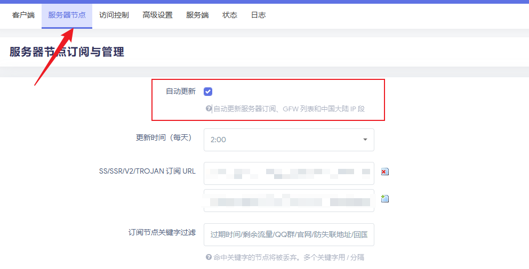Remove the first subscription URL entry
Screen dimensions: 529x269
coord(385,172)
